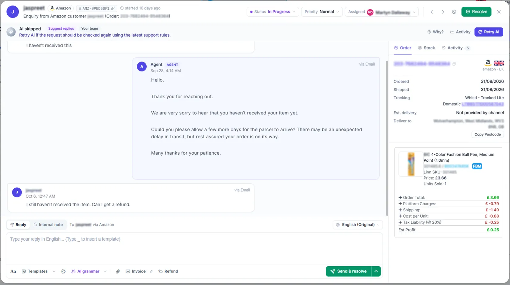Click the Copy Postcode button
This screenshot has height=285, width=510.
click(x=487, y=135)
